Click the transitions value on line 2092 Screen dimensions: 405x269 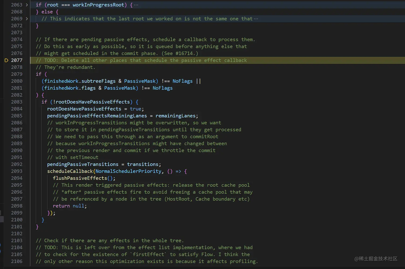click(143, 164)
